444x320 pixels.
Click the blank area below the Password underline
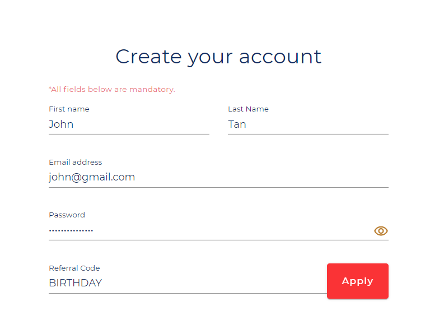coord(218,251)
